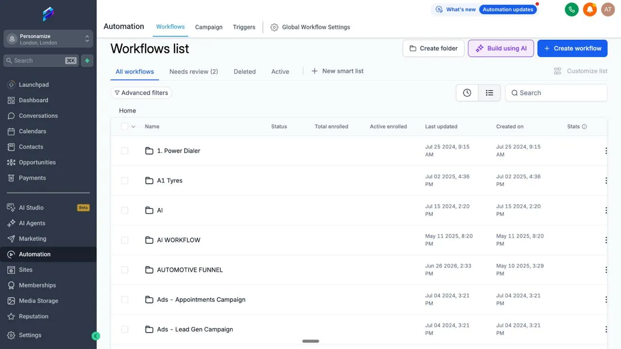Add a New smart list
This screenshot has height=349, width=621.
337,71
